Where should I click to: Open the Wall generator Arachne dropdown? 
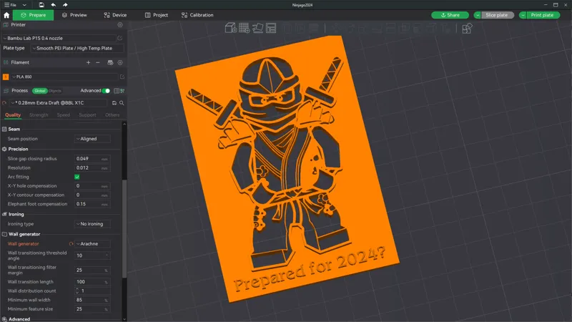tap(92, 244)
